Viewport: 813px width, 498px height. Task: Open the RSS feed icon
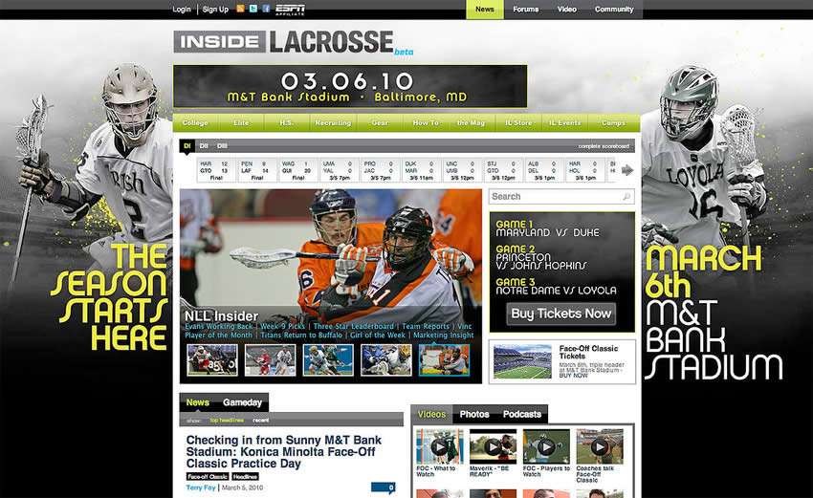tap(240, 9)
